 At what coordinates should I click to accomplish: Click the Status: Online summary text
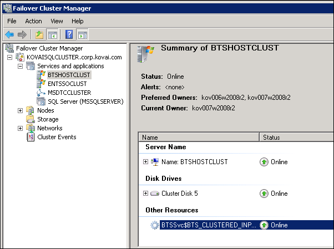(163, 77)
